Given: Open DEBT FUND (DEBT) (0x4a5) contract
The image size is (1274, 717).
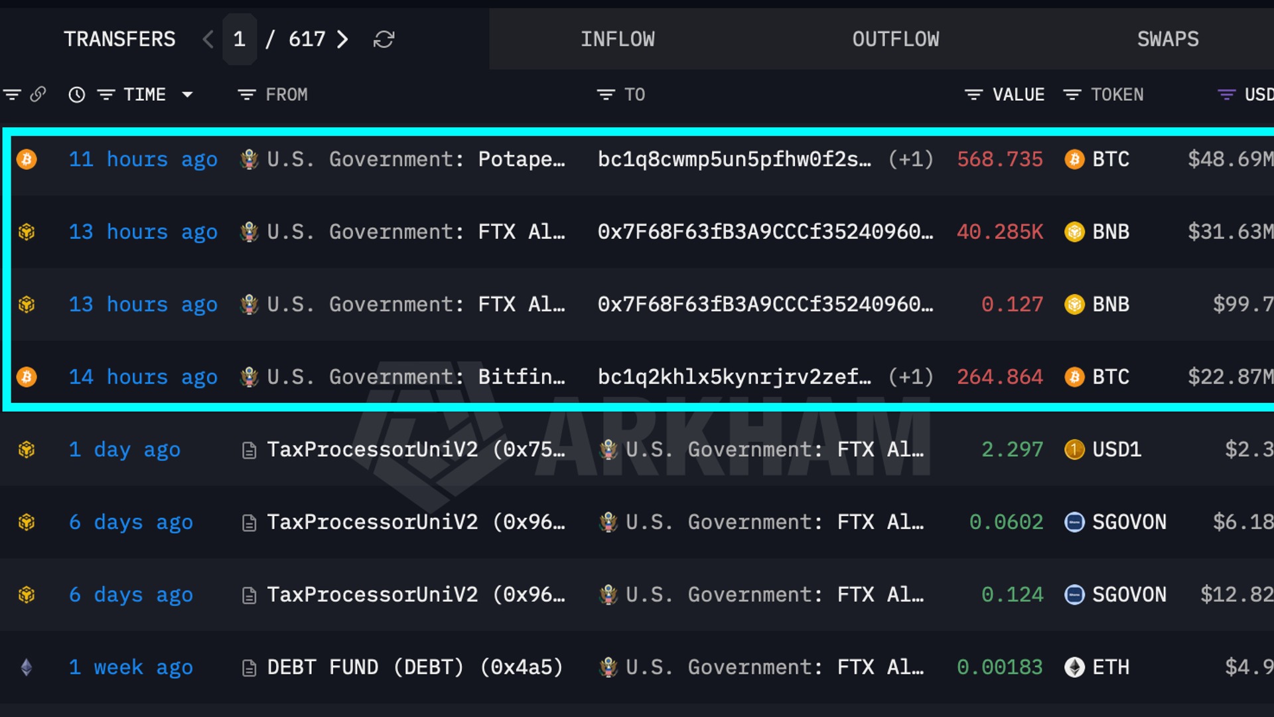Looking at the screenshot, I should [415, 667].
